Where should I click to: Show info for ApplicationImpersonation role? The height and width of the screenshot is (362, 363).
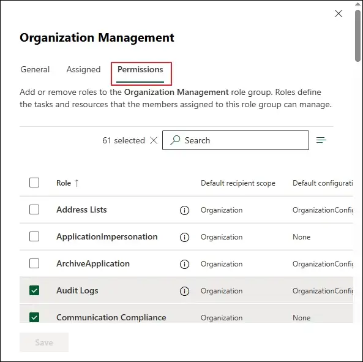184,237
